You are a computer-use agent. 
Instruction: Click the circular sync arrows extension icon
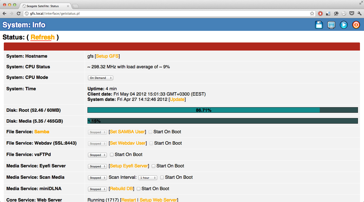(344, 13)
